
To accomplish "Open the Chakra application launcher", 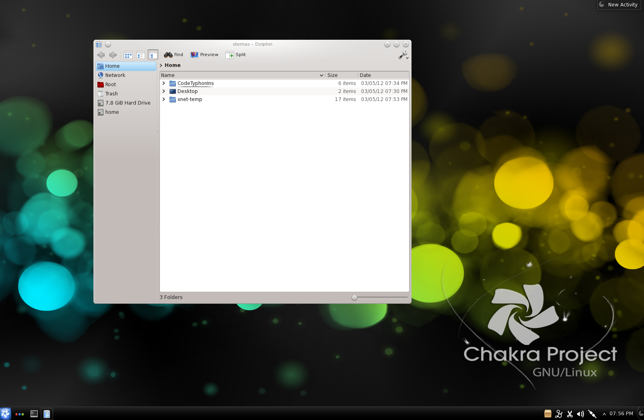I will 6,414.
